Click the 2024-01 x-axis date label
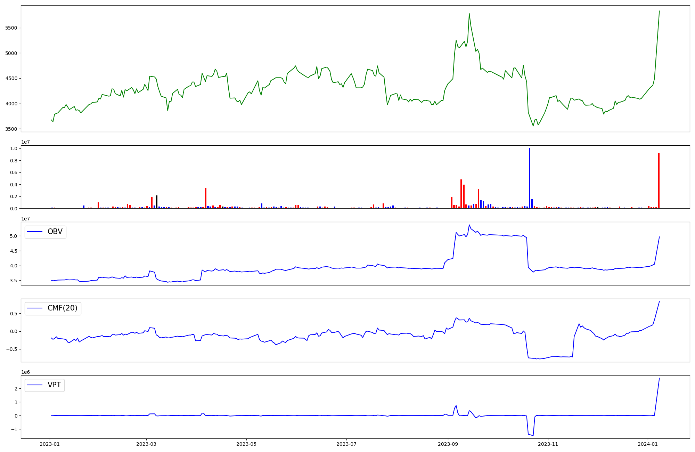The height and width of the screenshot is (452, 695). [648, 444]
